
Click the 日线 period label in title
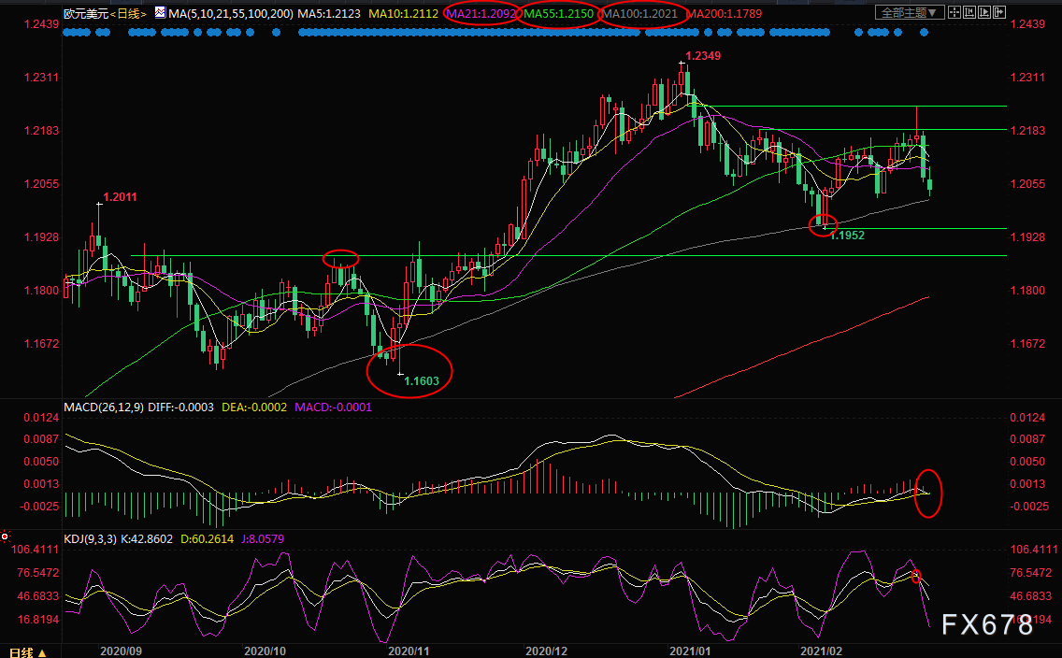(128, 13)
